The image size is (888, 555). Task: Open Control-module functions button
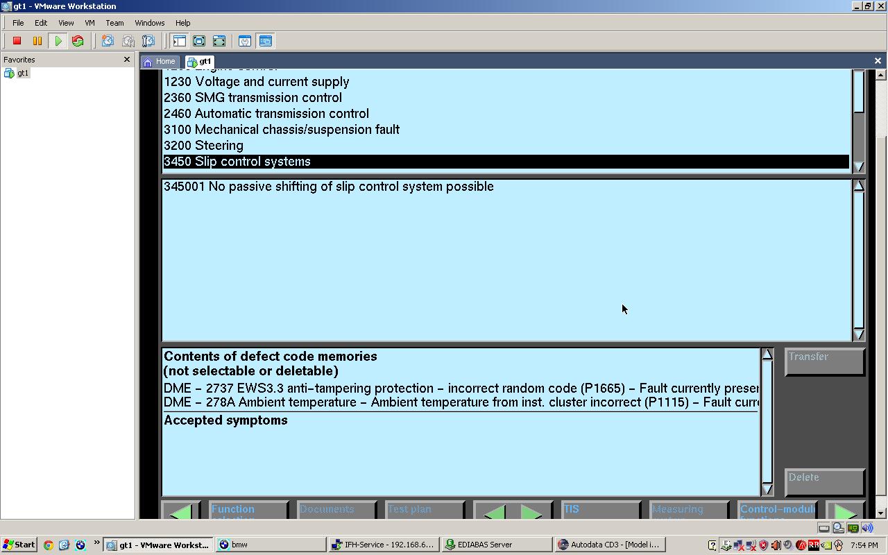[x=777, y=511]
